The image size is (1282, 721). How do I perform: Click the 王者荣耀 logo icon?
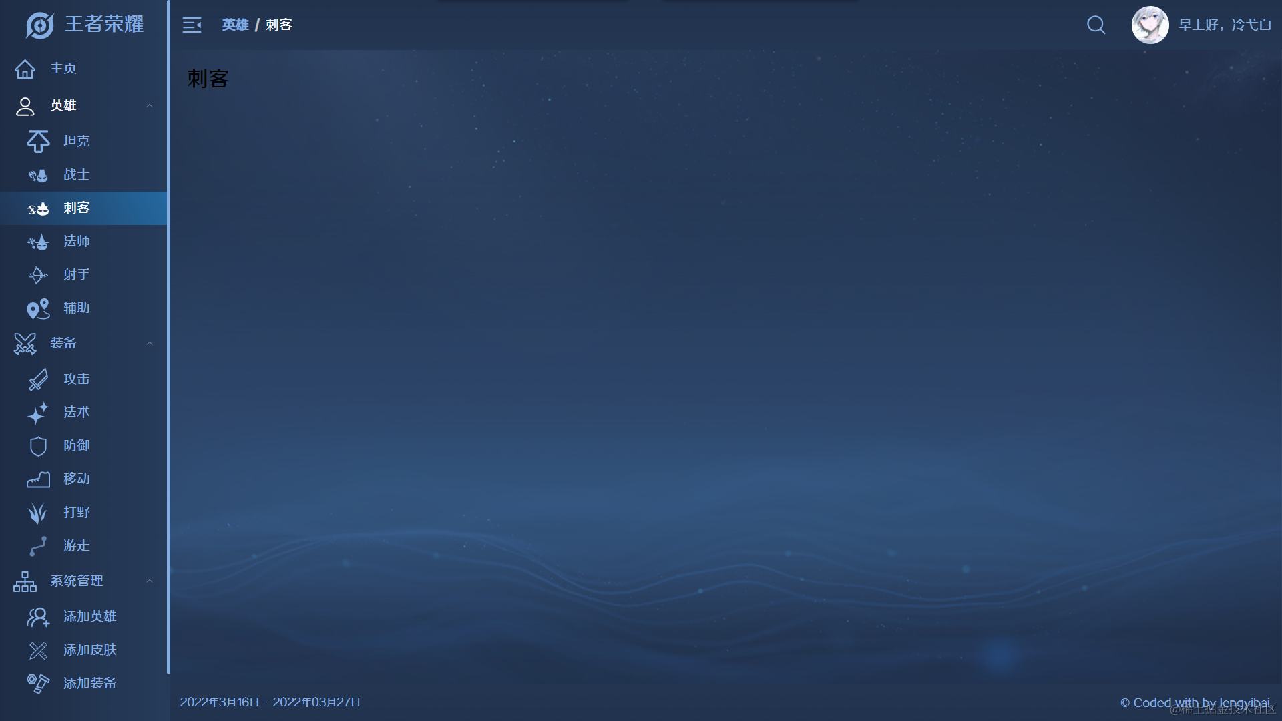click(39, 25)
